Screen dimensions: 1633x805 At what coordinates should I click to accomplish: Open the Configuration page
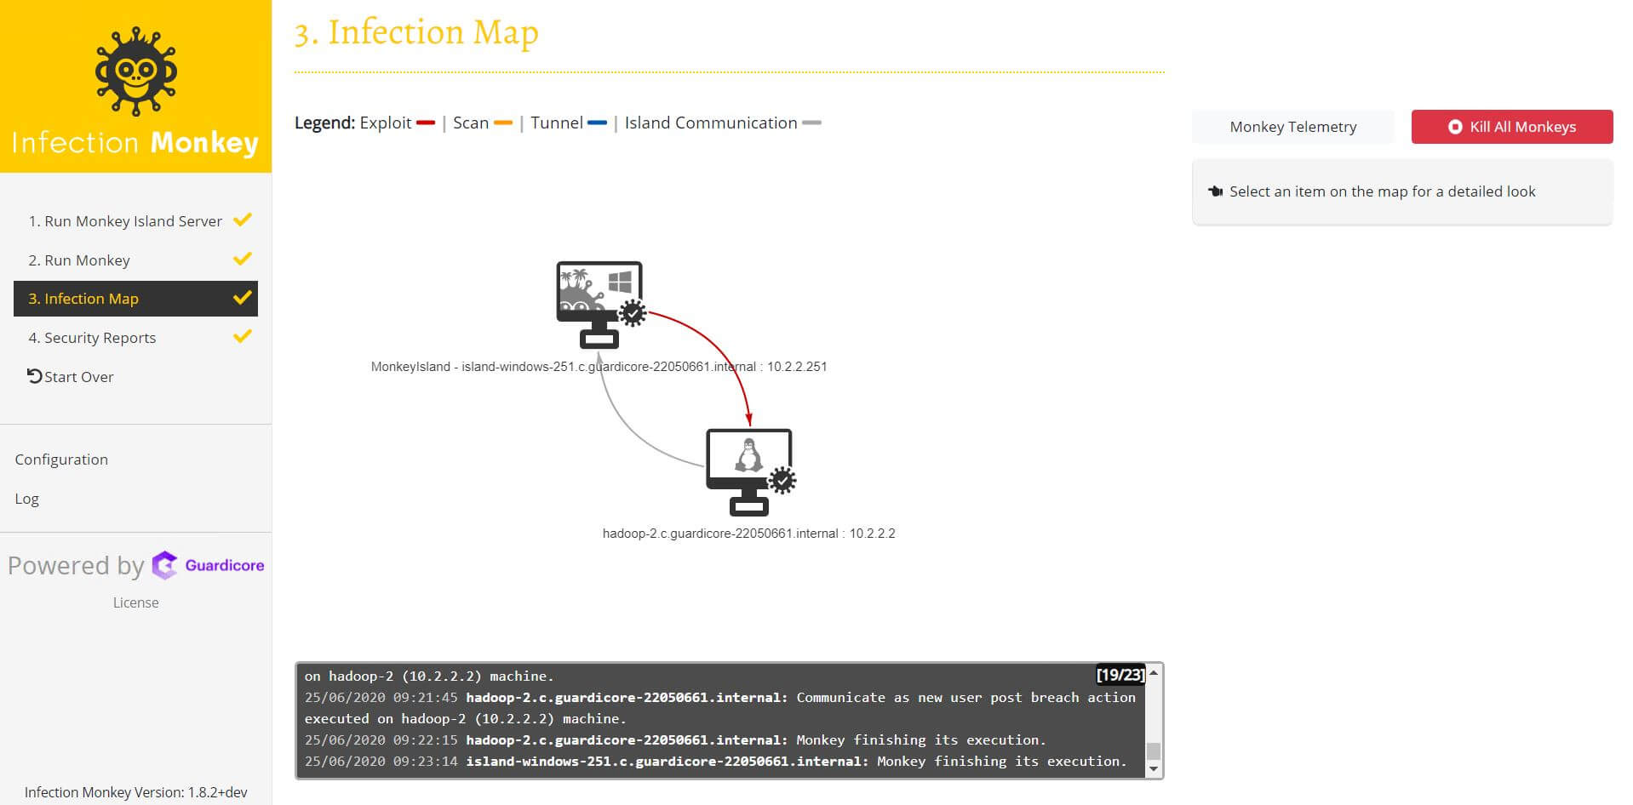(61, 460)
